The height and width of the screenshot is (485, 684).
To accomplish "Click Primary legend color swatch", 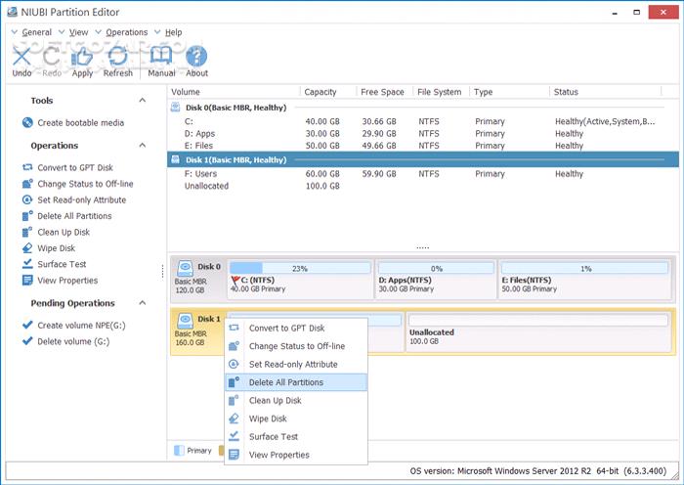I will pos(179,450).
